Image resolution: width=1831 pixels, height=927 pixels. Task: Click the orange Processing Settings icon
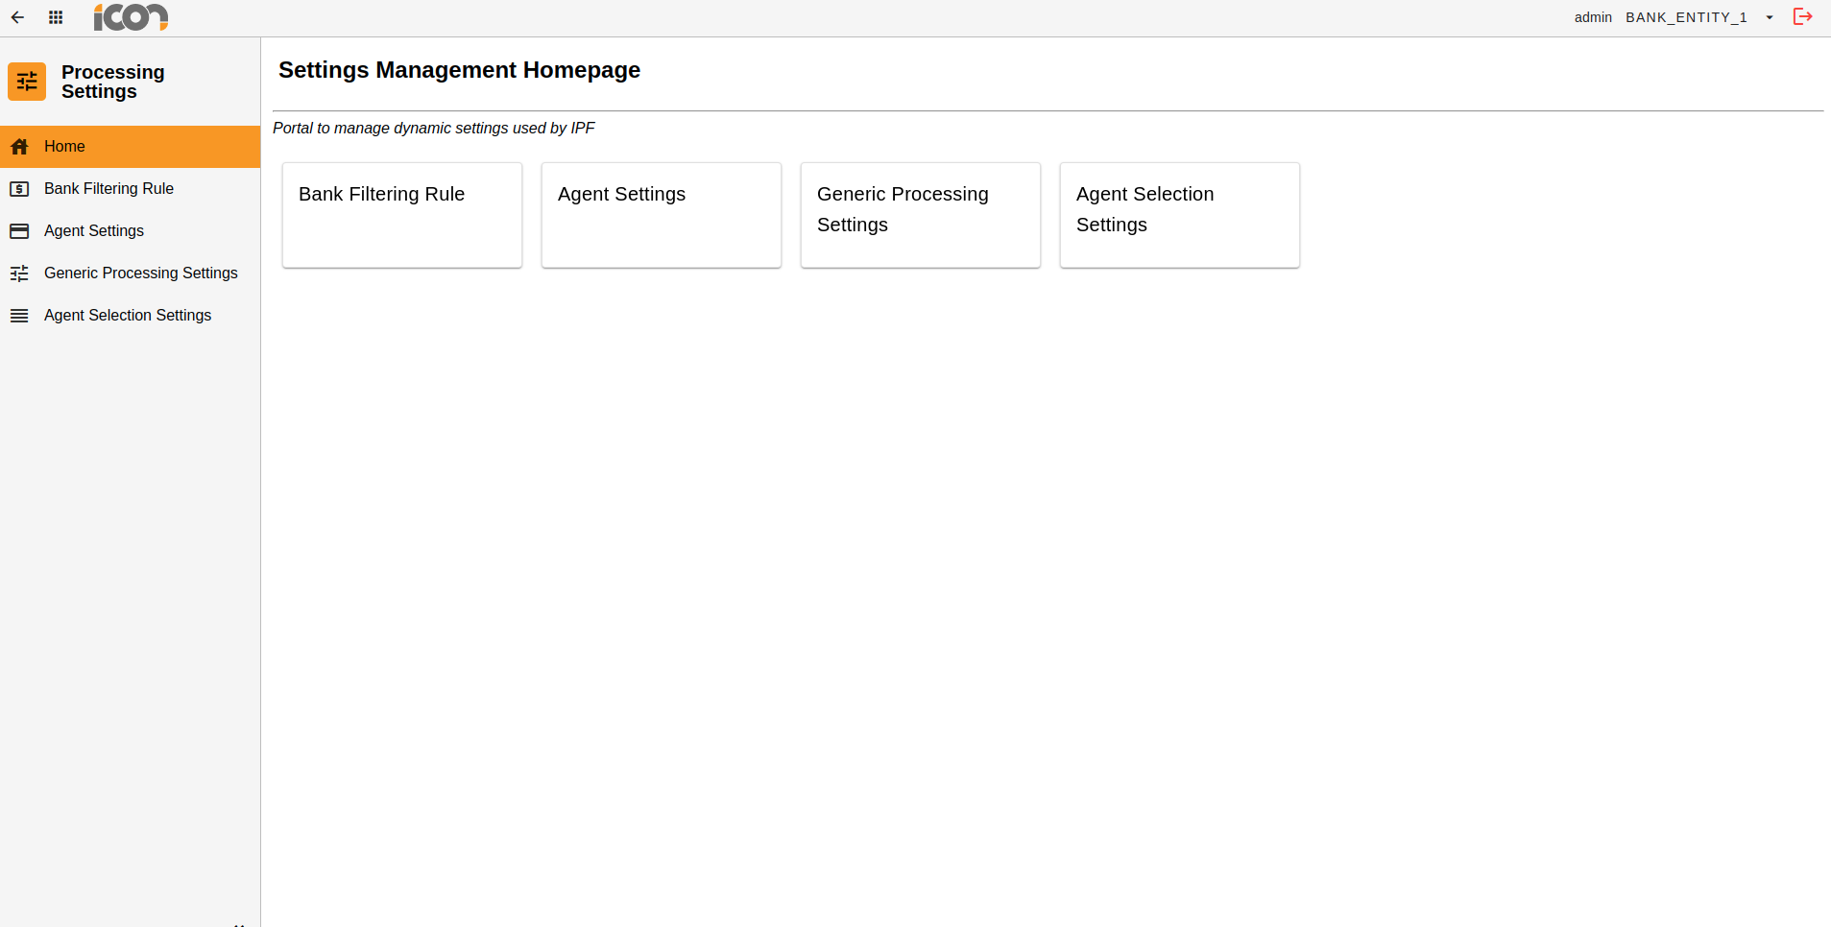click(26, 82)
